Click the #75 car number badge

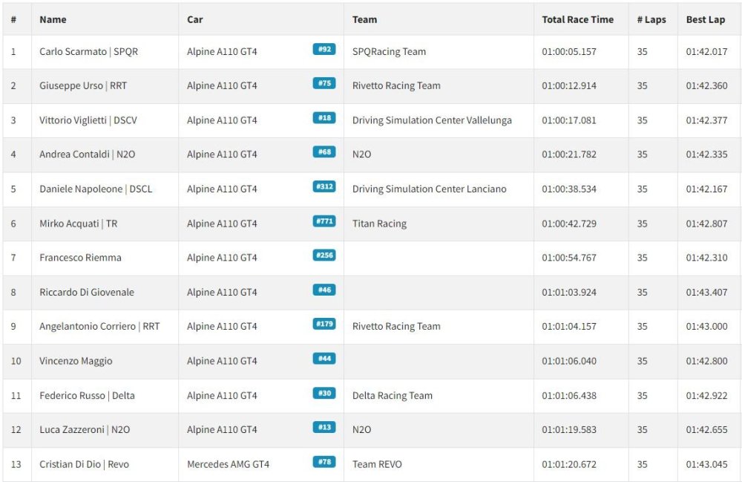[324, 83]
